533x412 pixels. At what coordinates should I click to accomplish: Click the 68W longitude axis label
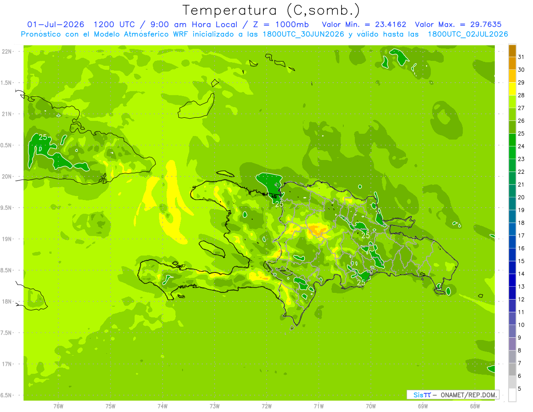pyautogui.click(x=474, y=406)
